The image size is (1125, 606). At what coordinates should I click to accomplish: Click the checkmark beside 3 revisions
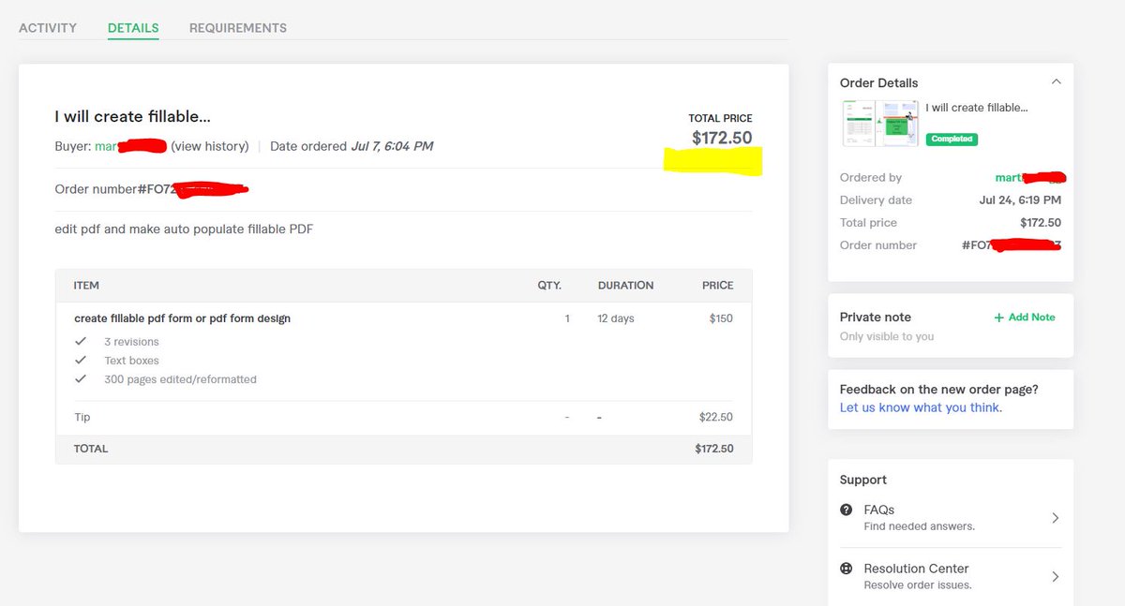coord(82,342)
